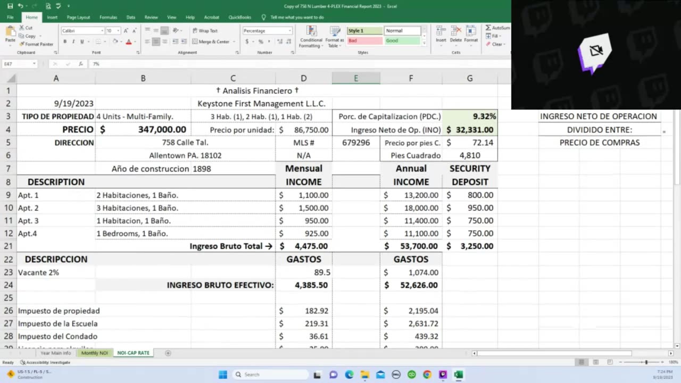Toggle center horizontal alignment
This screenshot has height=383, width=681.
click(x=156, y=41)
